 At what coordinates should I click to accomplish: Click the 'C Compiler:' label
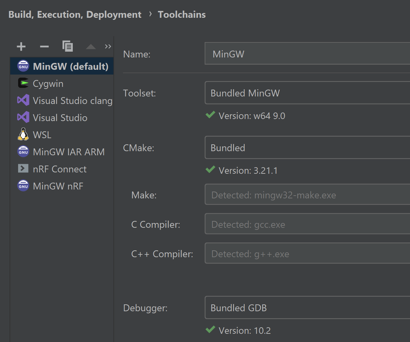155,224
